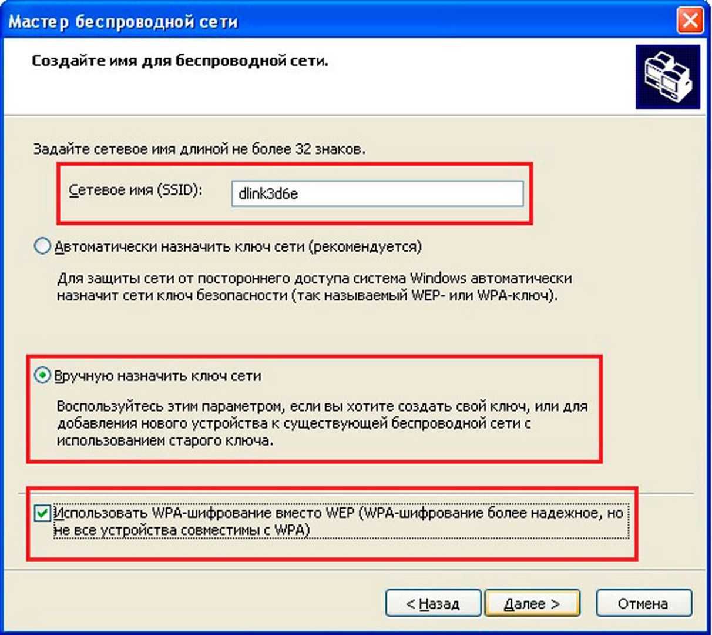Select 'Вручную назначить ключ сети' radio button
Image resolution: width=712 pixels, height=635 pixels.
point(42,375)
